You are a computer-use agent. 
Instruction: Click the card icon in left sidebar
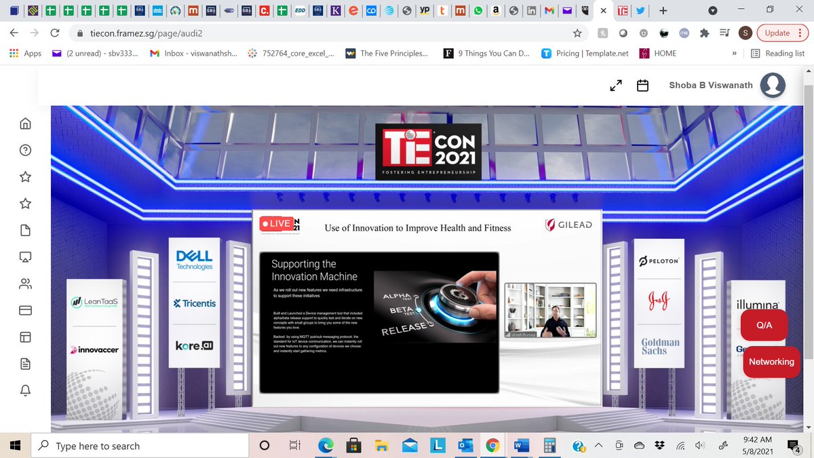coord(25,311)
